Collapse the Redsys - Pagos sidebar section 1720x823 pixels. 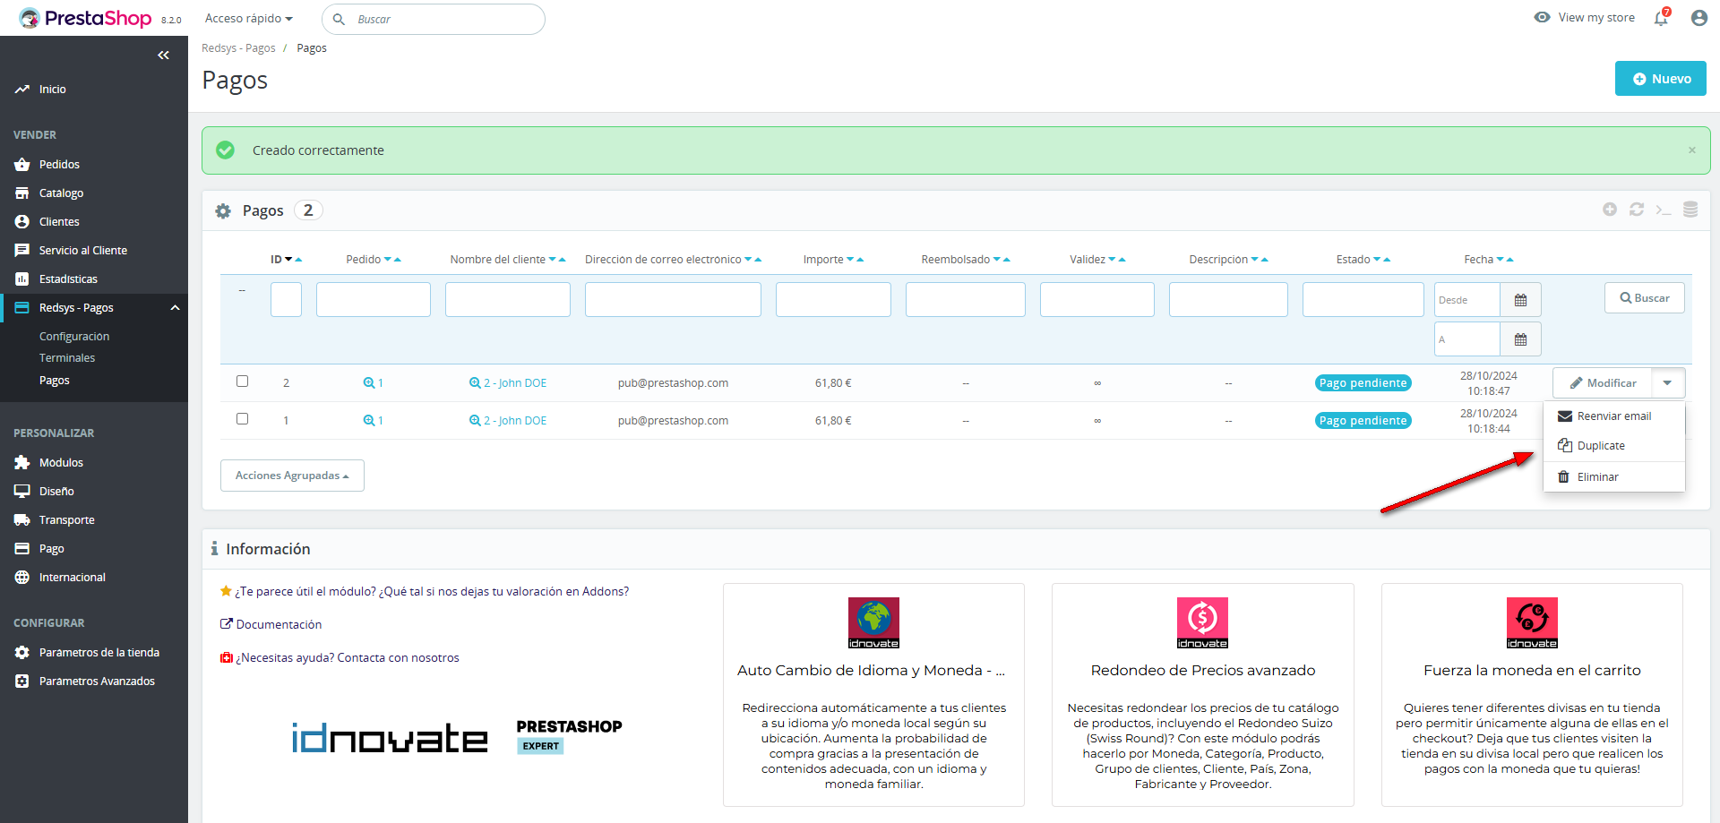click(x=176, y=308)
